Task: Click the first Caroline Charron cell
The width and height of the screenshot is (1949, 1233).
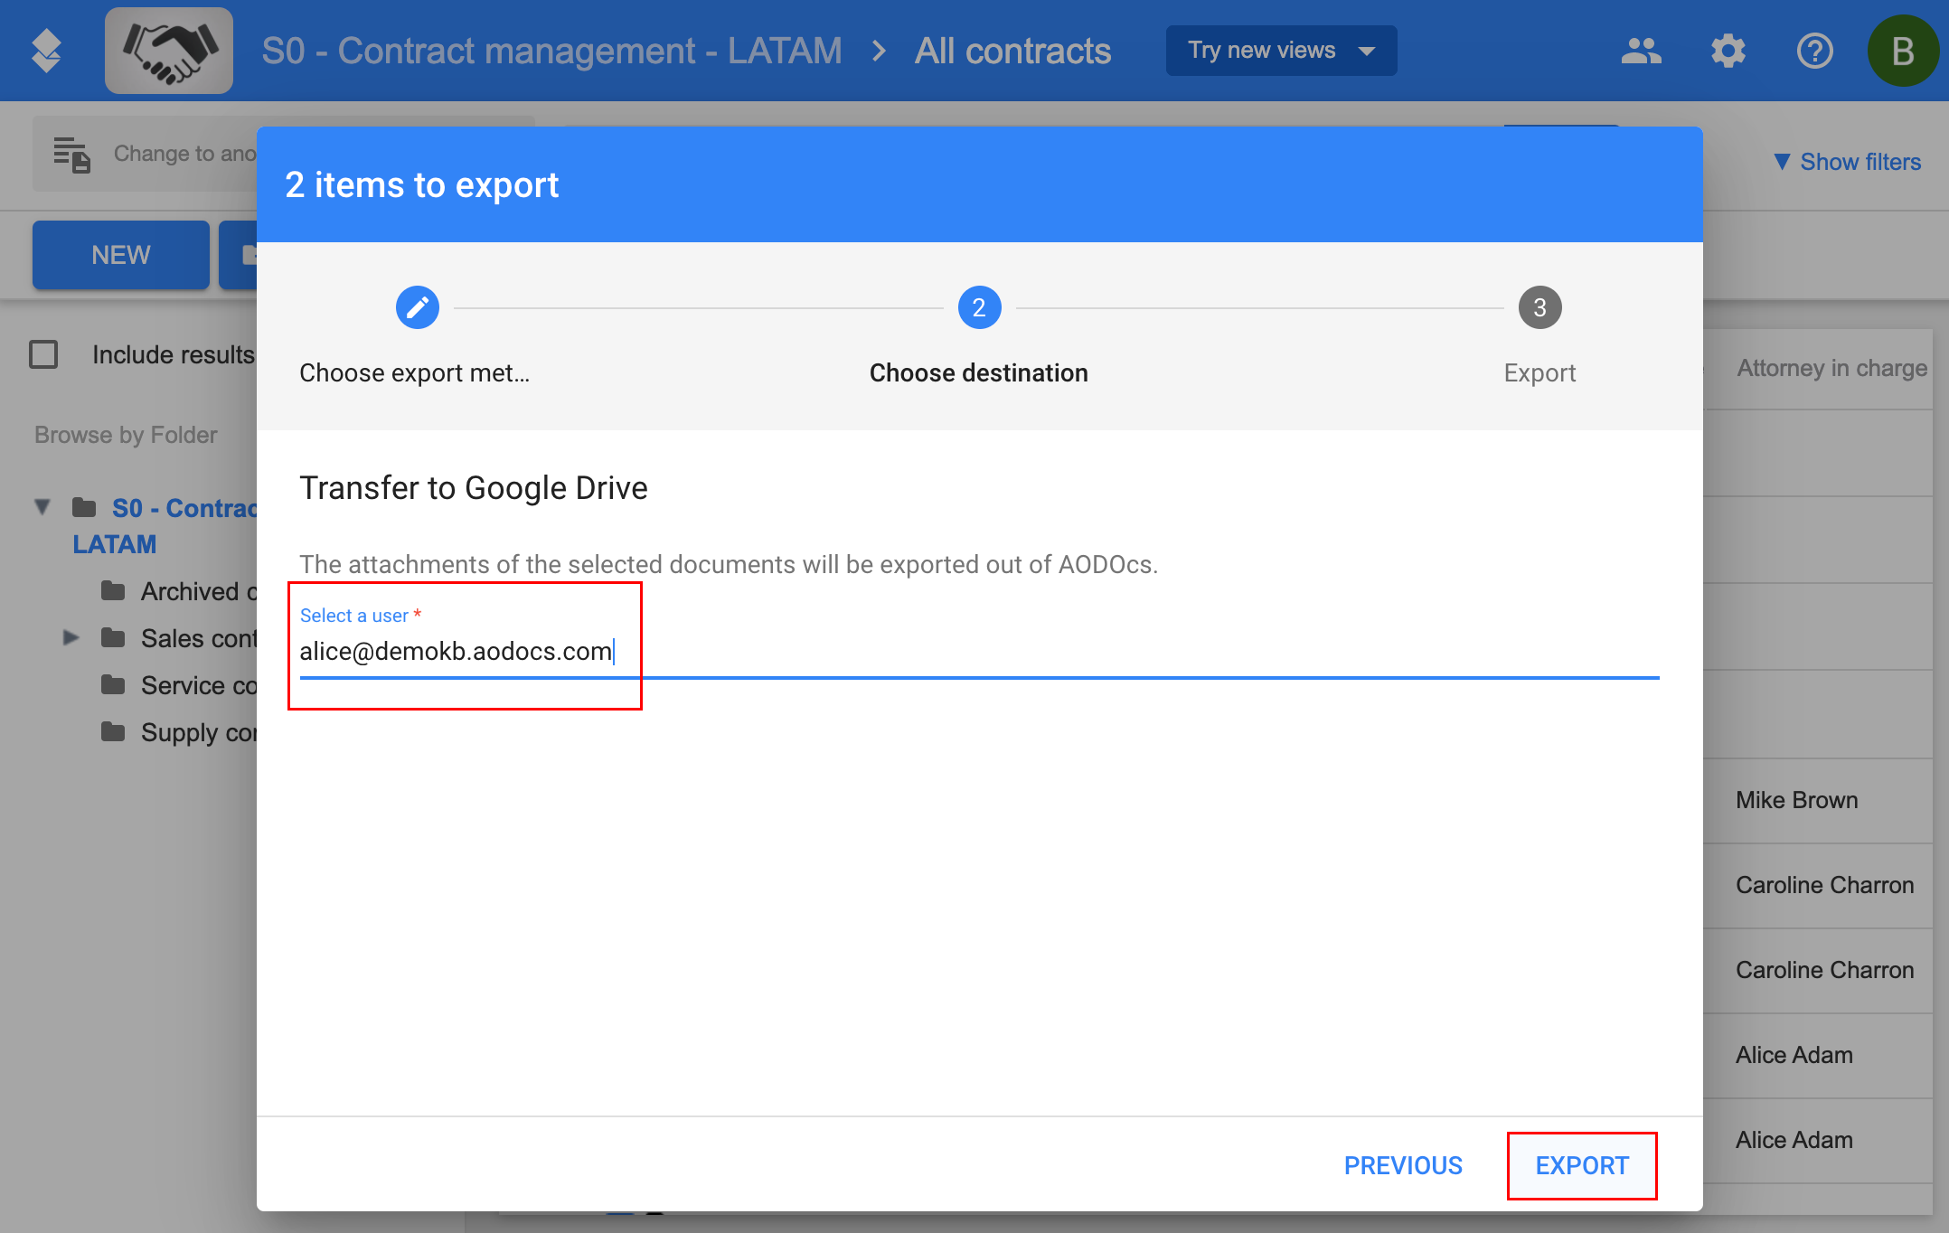Action: coord(1824,885)
